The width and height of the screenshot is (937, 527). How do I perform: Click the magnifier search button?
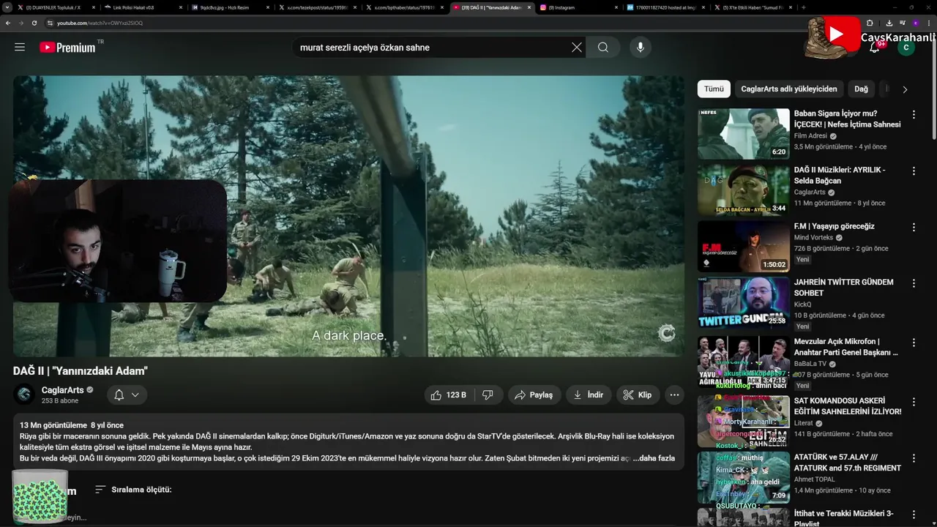coord(602,48)
